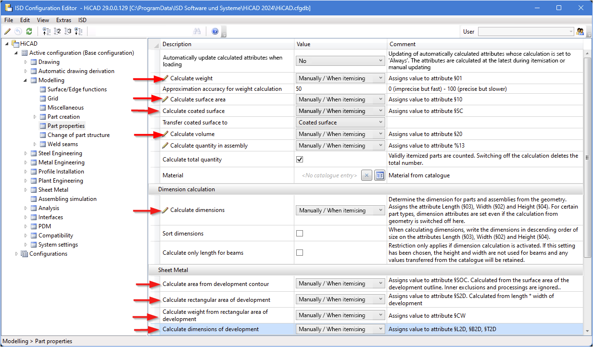Click Approximation accuracy value field 50
The image size is (593, 347).
pyautogui.click(x=340, y=89)
